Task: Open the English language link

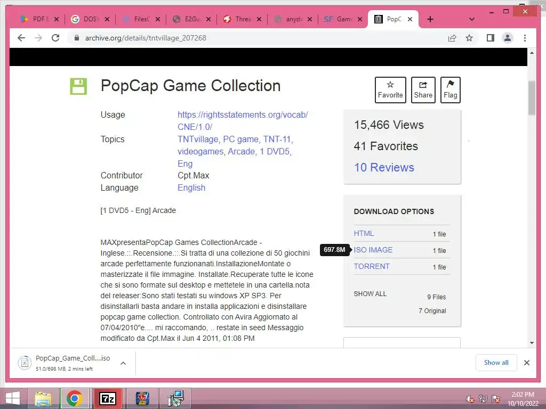Action: click(191, 188)
